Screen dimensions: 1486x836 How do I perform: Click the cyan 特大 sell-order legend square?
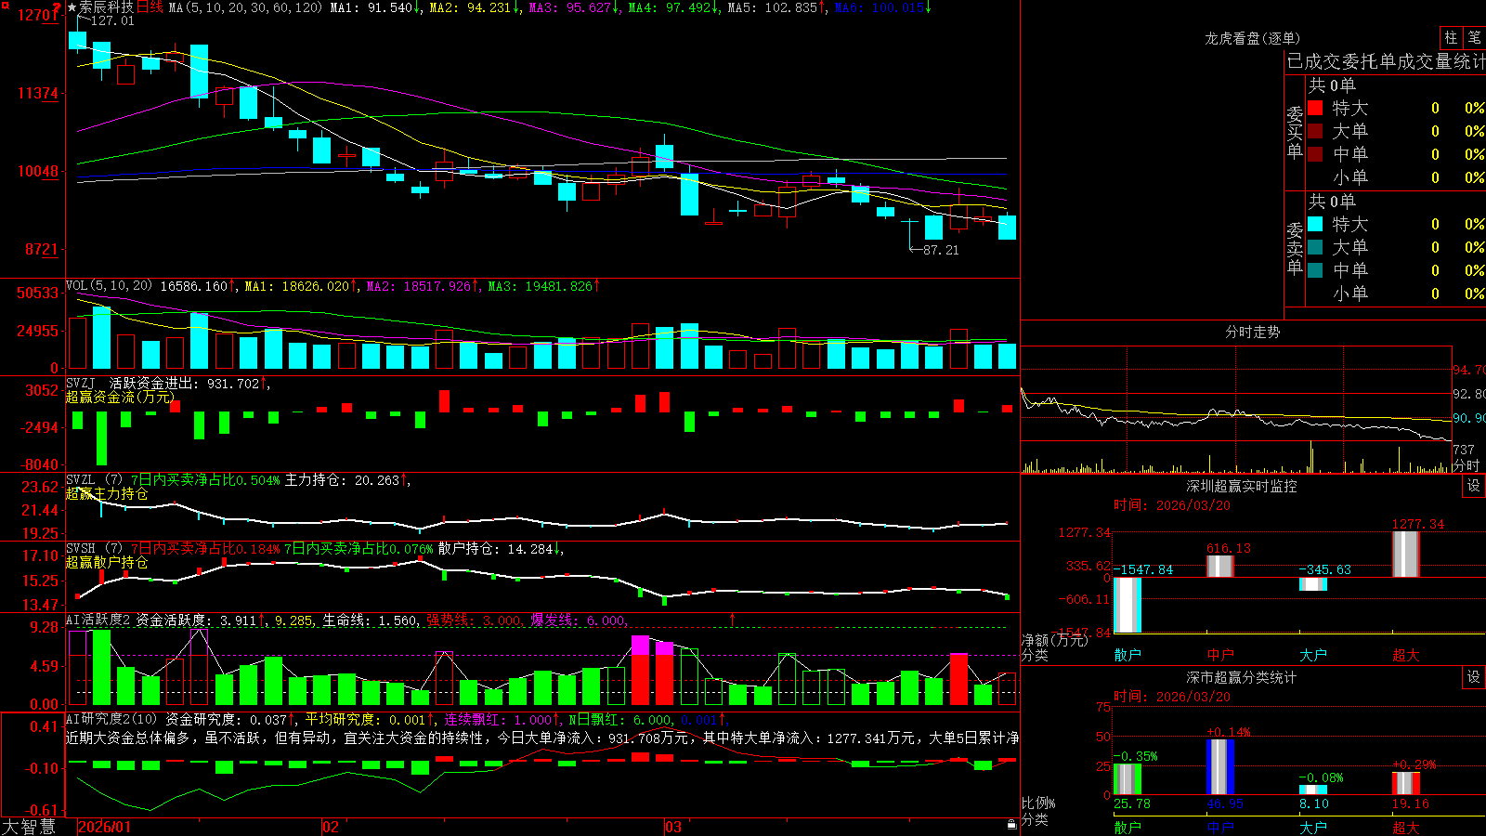coord(1315,224)
